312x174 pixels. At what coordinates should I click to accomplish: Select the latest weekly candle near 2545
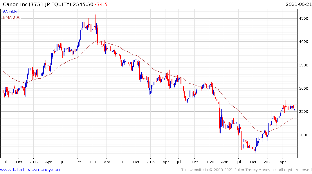tap(295, 110)
